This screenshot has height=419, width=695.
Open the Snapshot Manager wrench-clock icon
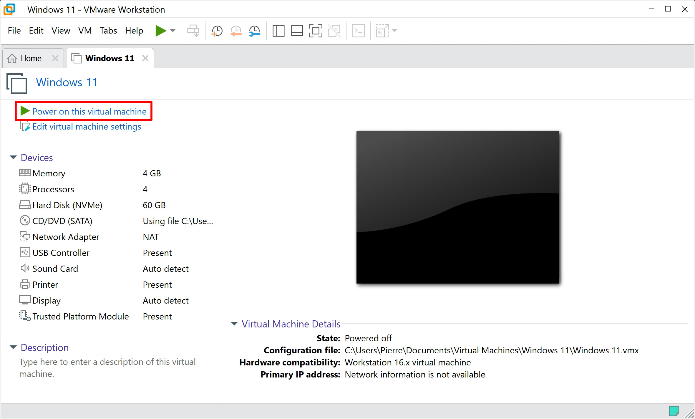click(254, 31)
